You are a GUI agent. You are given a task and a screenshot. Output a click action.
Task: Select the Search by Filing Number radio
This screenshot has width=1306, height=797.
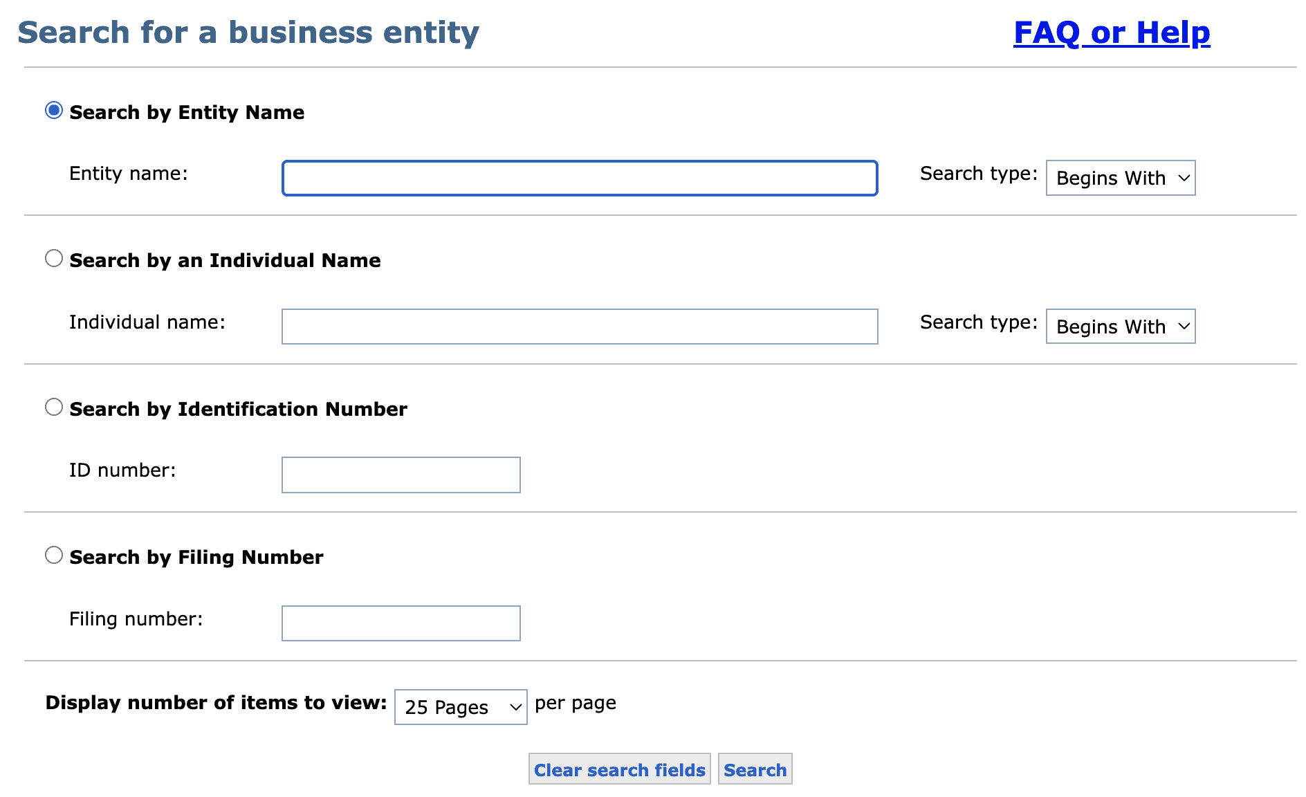[x=54, y=555]
